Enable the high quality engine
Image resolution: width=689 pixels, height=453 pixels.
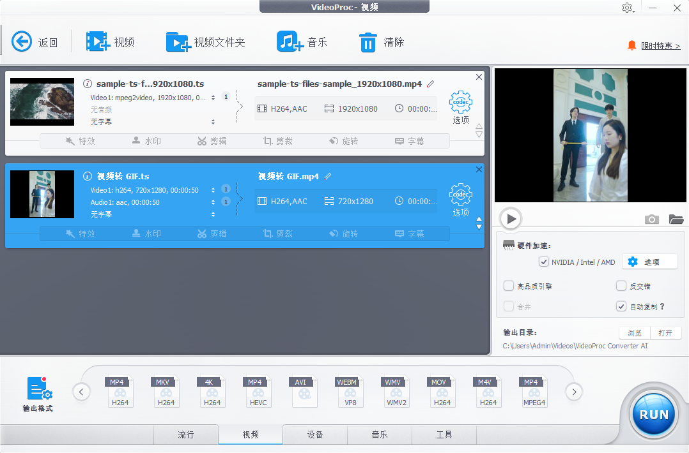(509, 286)
